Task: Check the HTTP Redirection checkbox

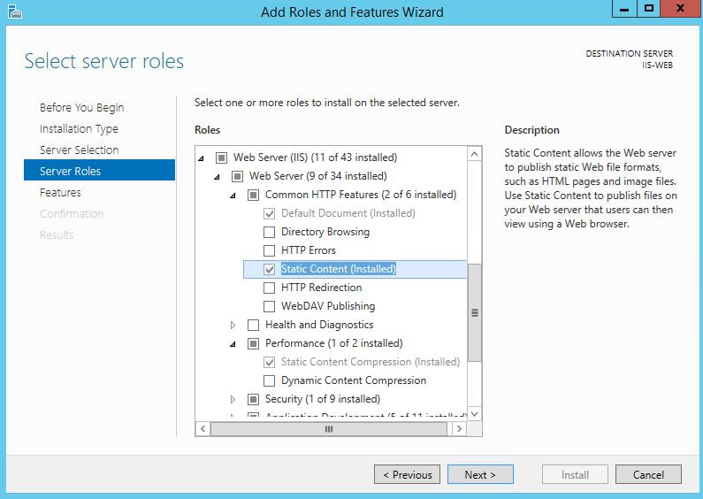Action: click(269, 288)
